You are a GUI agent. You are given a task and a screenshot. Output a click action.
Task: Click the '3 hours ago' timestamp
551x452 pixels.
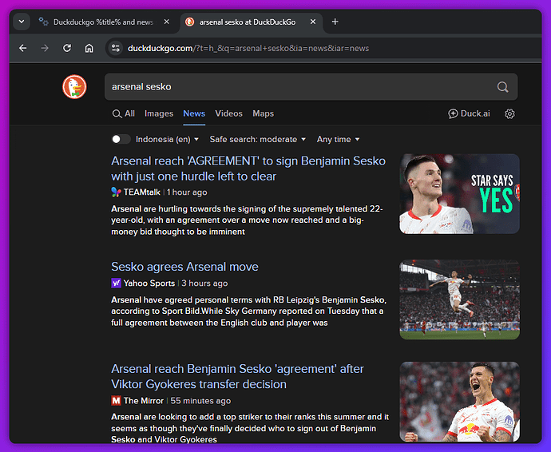point(204,283)
